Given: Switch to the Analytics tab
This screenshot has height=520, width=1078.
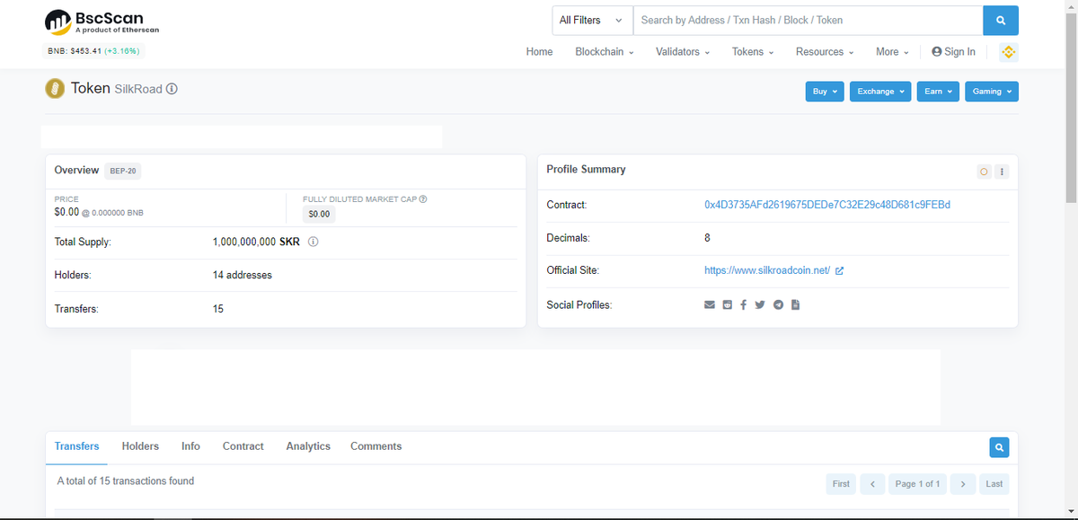Looking at the screenshot, I should (x=308, y=446).
